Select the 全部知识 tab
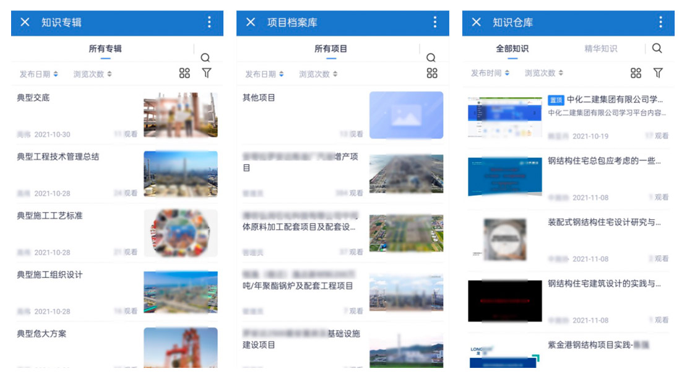This screenshot has width=687, height=384. (x=512, y=48)
